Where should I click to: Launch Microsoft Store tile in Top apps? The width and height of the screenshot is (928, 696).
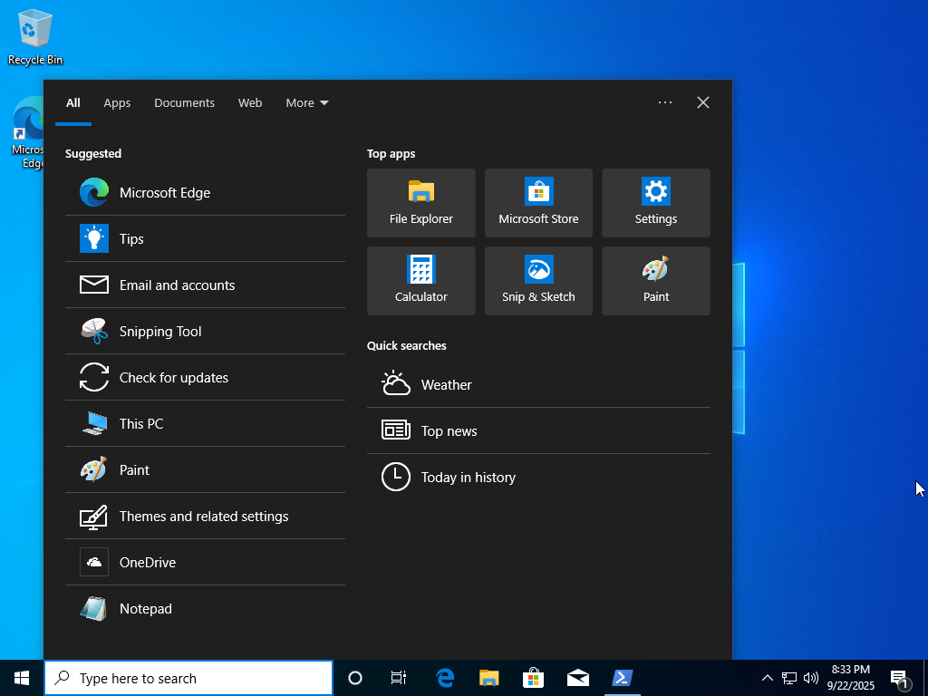538,203
